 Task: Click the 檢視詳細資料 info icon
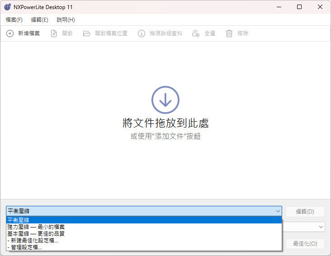tap(142, 33)
